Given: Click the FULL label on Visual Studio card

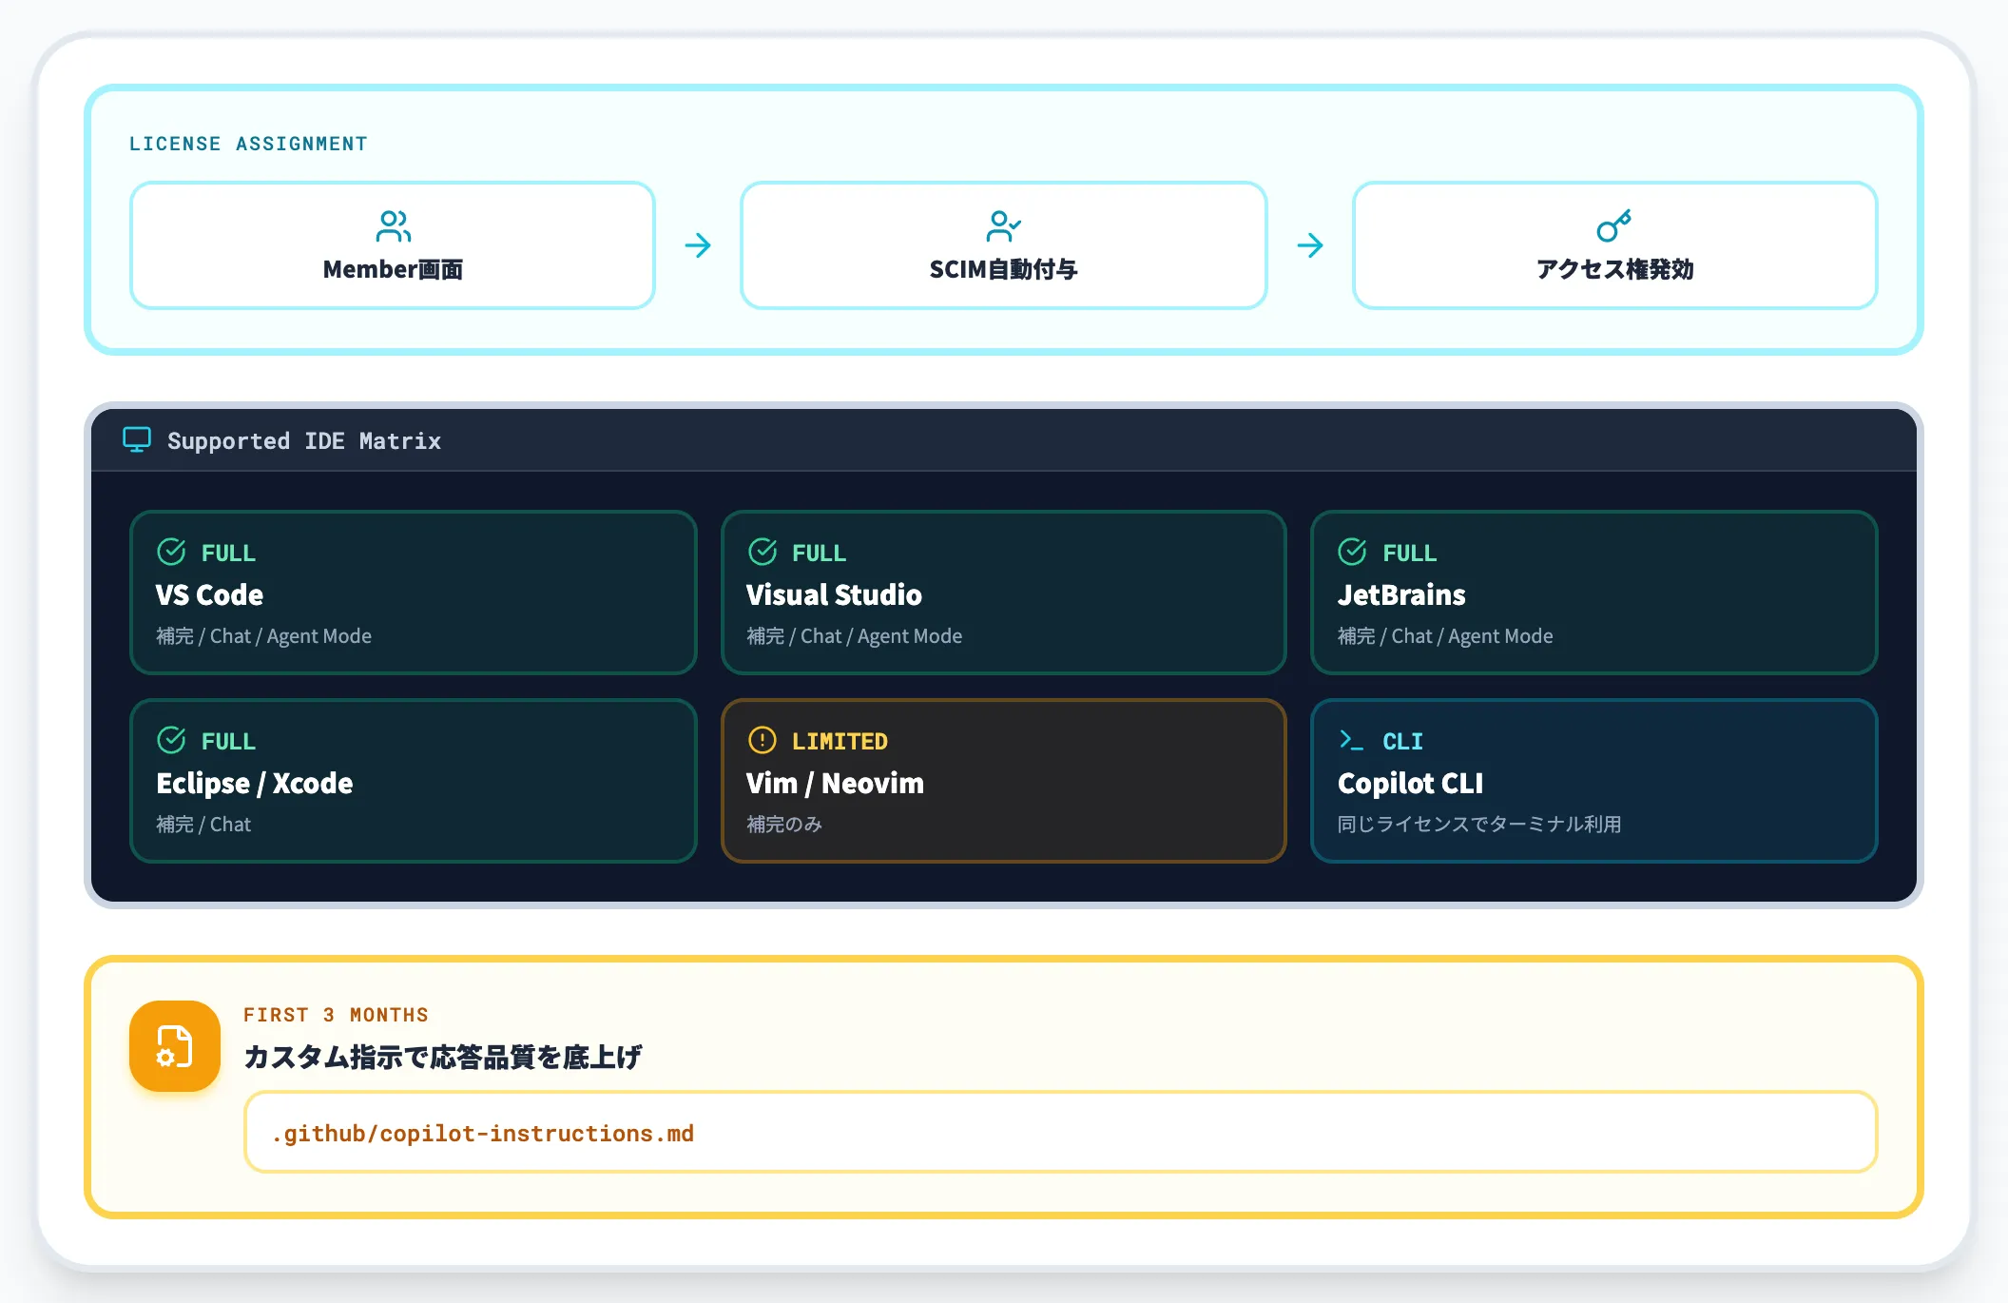Looking at the screenshot, I should coord(819,553).
